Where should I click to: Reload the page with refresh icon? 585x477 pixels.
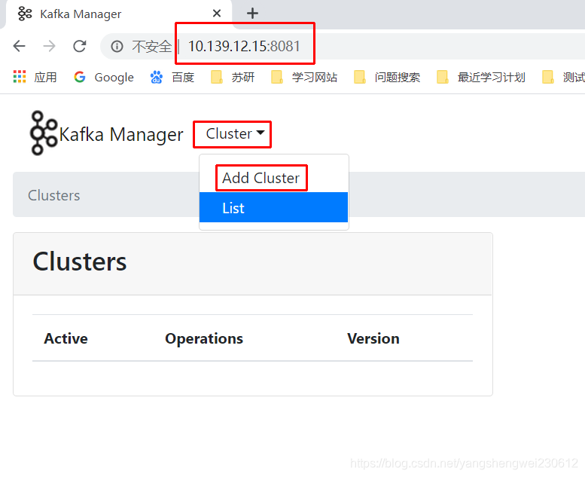[x=80, y=46]
